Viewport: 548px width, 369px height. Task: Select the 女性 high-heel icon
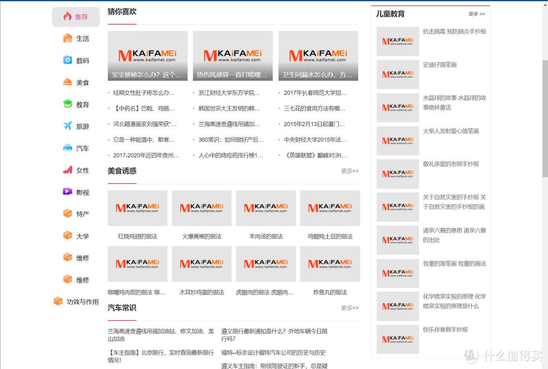[x=67, y=170]
